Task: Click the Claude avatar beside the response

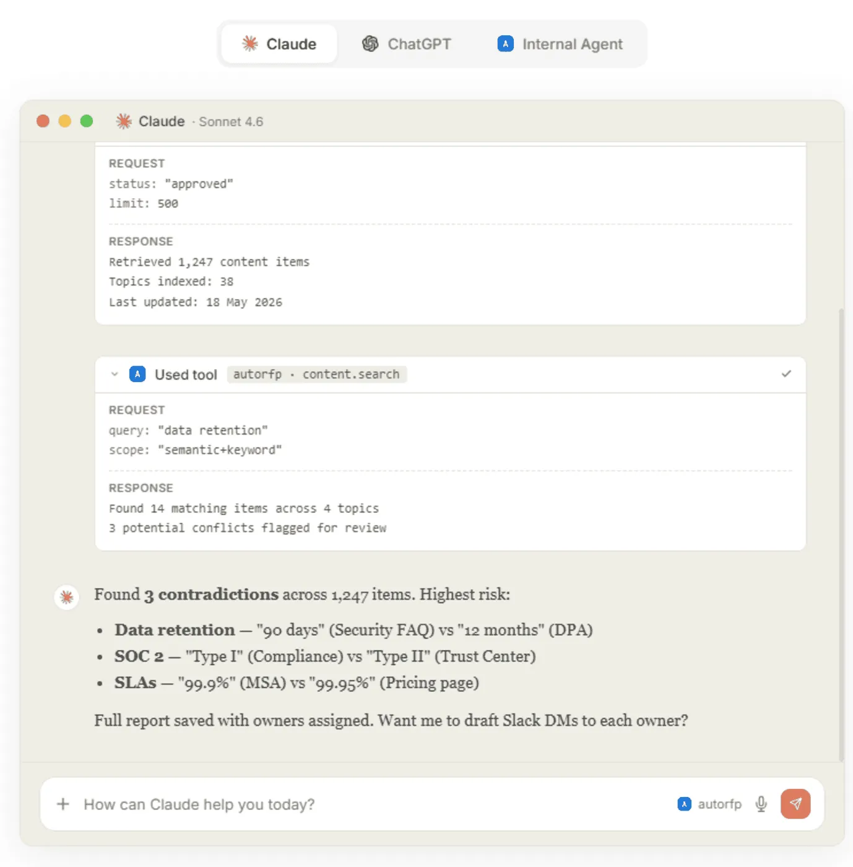Action: click(67, 597)
